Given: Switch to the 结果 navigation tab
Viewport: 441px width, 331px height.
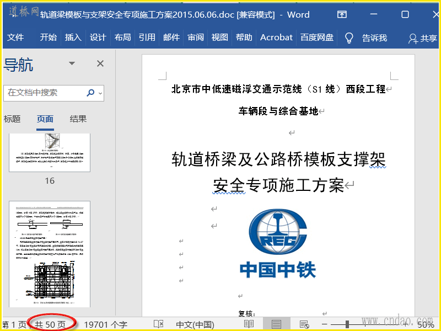Looking at the screenshot, I should [78, 119].
